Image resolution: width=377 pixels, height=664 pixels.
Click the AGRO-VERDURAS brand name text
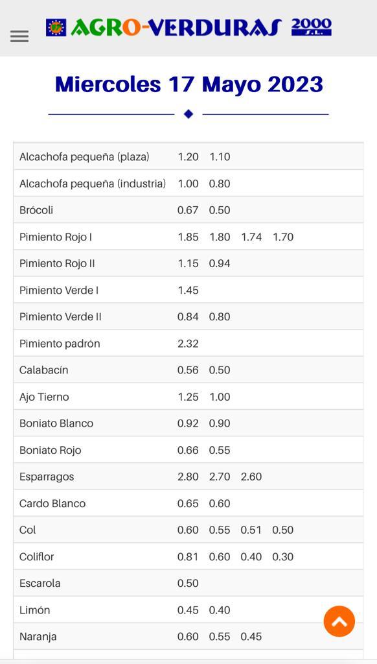176,27
